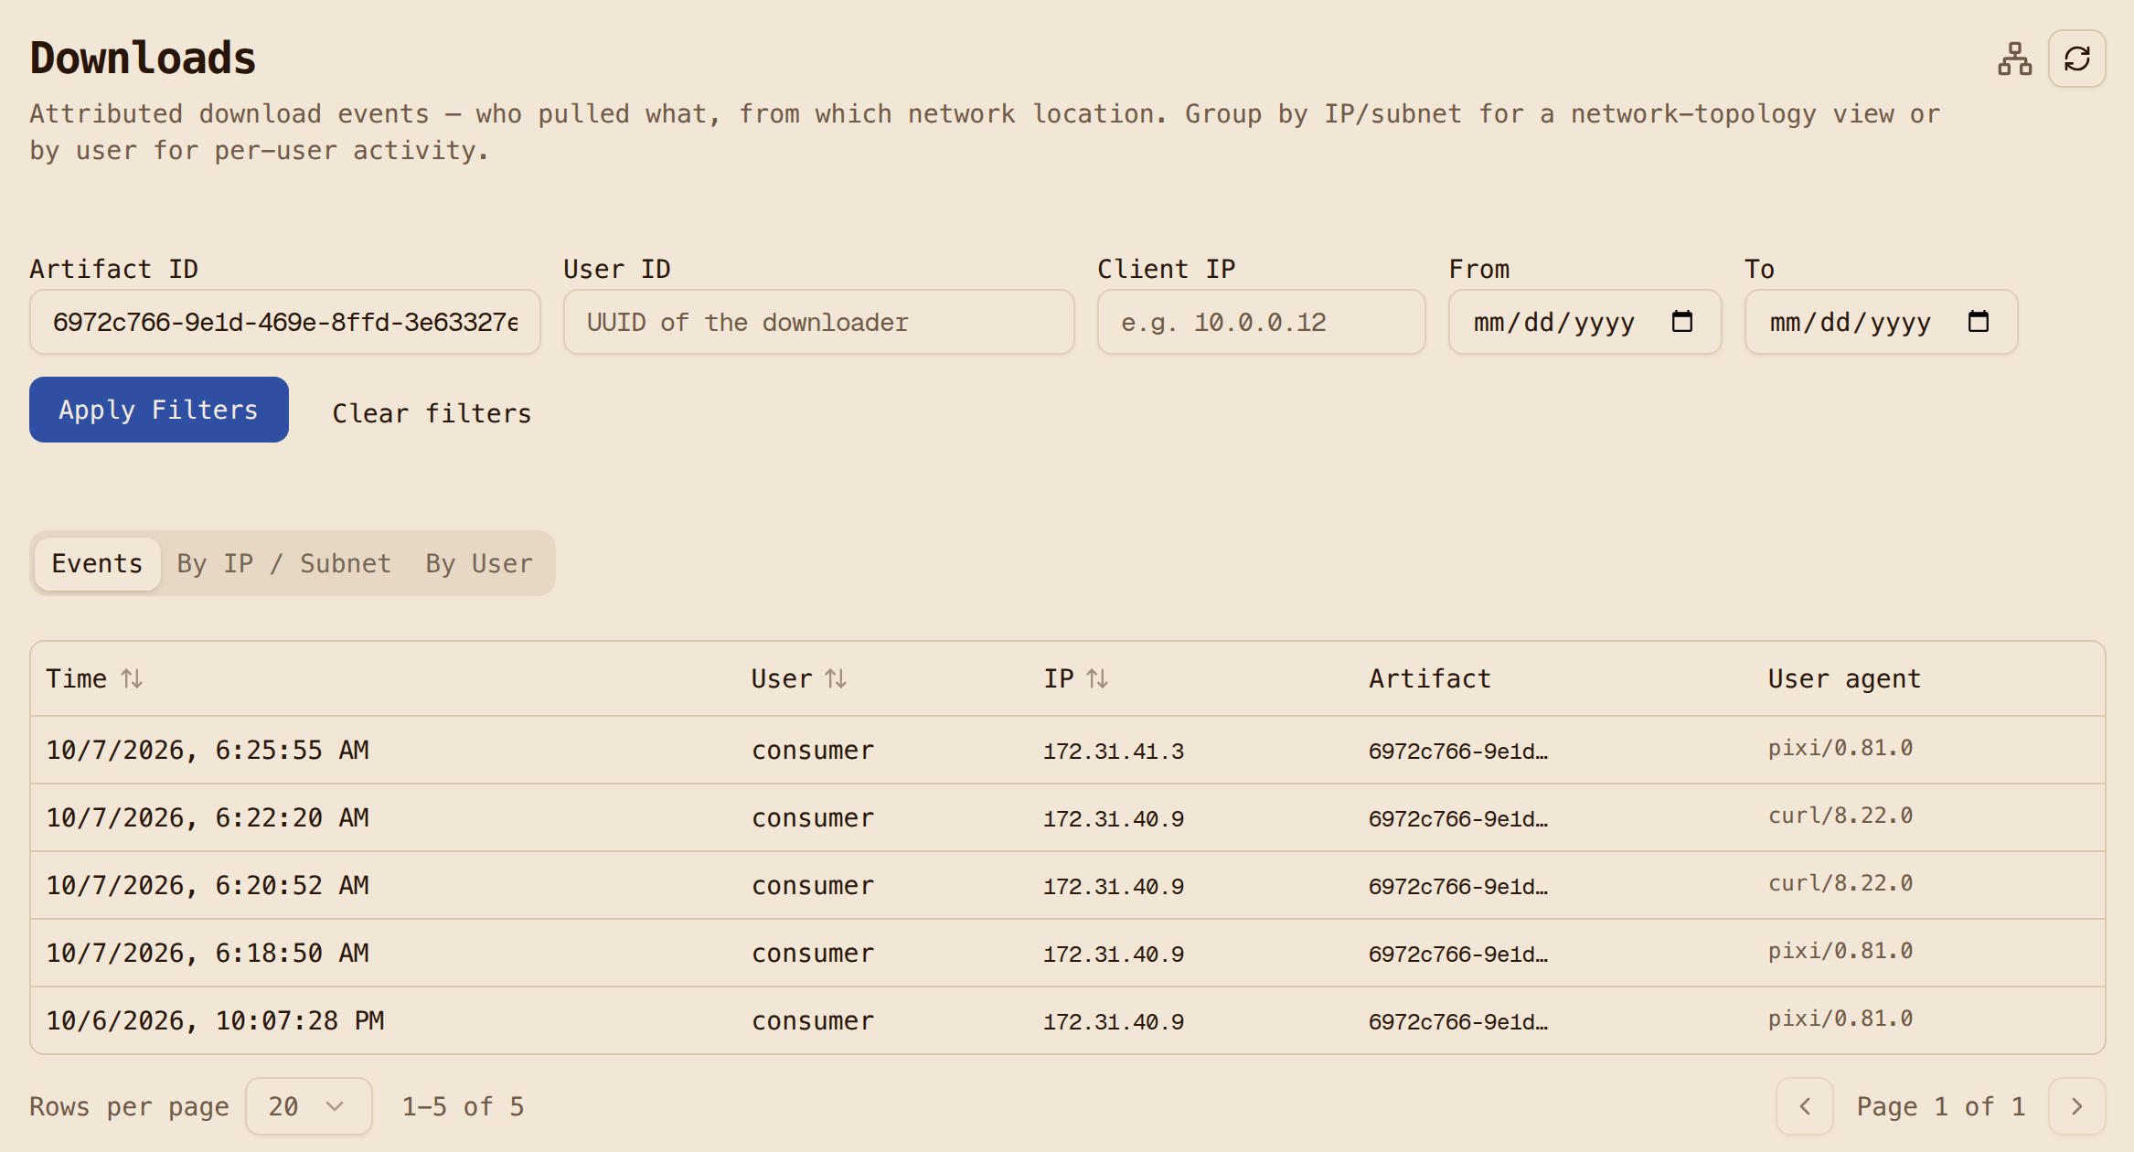The height and width of the screenshot is (1152, 2134).
Task: Click pixi/0.81.0 in 6:18:50 AM row
Action: (1841, 951)
